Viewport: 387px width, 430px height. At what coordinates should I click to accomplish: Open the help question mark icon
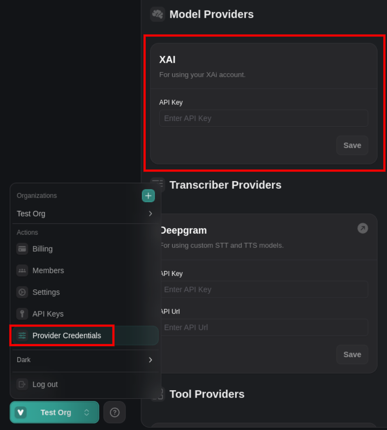click(x=115, y=412)
